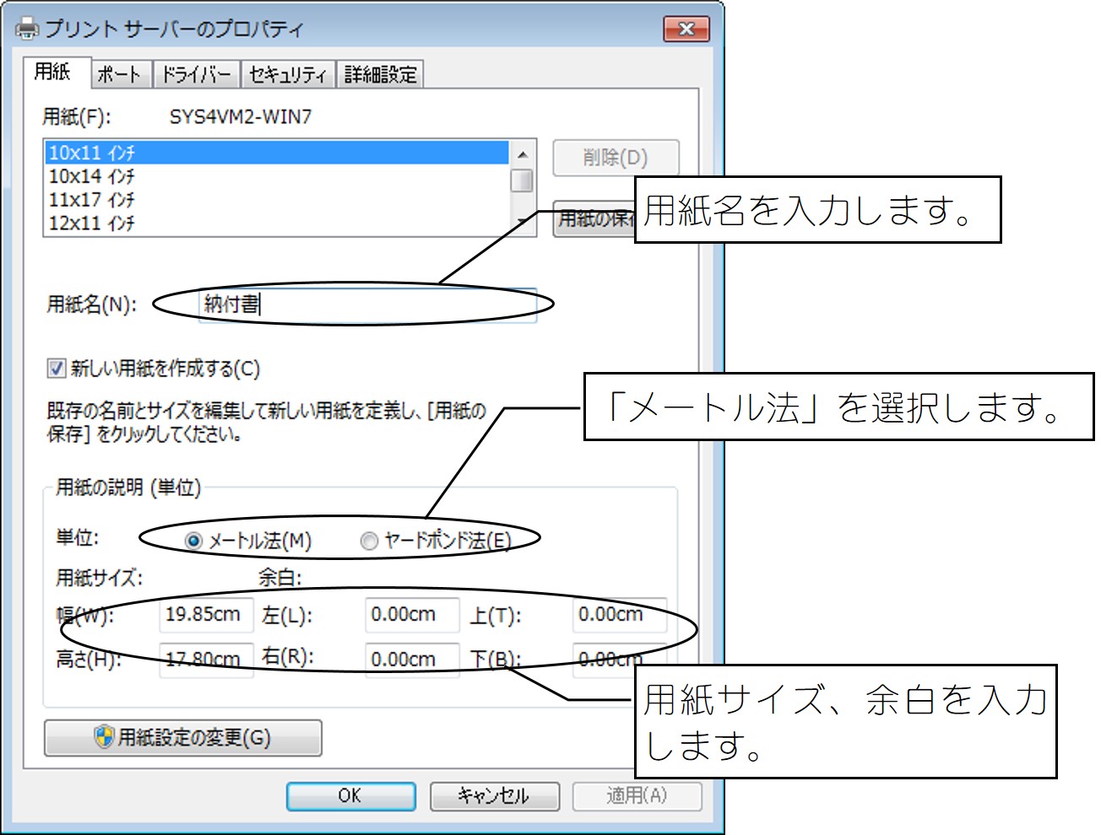Image resolution: width=1101 pixels, height=835 pixels.
Task: Select ヤードポンド法(E) radio button
Action: coord(369,541)
